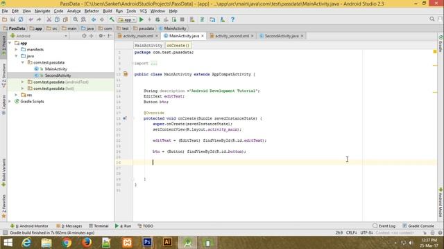Collapse the app module tree node
The height and width of the screenshot is (249, 444).
pyautogui.click(x=10, y=43)
